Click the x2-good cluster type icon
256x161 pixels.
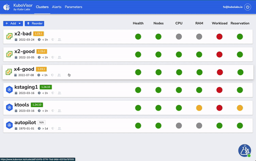coord(9,54)
